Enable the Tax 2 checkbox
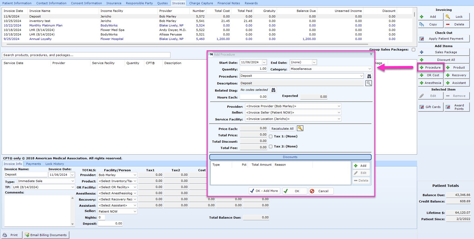Screen dimensions: 474x239 [270, 146]
